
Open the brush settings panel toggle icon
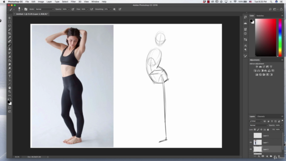click(x=26, y=9)
